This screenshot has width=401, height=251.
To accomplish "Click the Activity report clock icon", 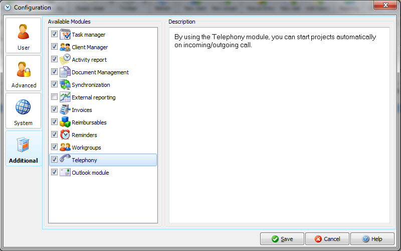I will tap(65, 60).
